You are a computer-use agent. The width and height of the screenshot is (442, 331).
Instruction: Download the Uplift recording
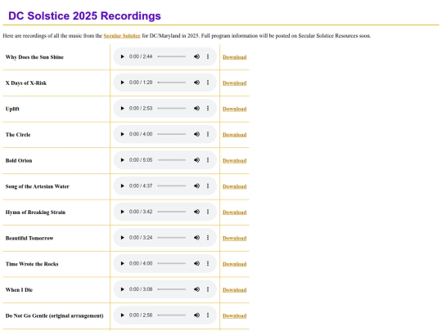pos(235,109)
